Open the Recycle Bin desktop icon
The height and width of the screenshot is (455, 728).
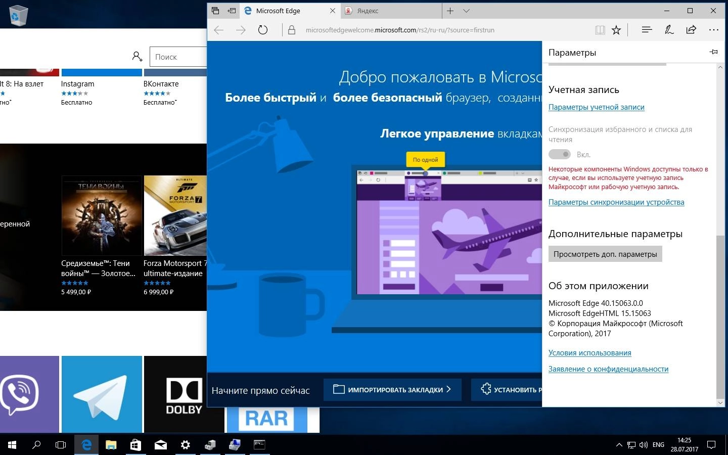(x=18, y=15)
